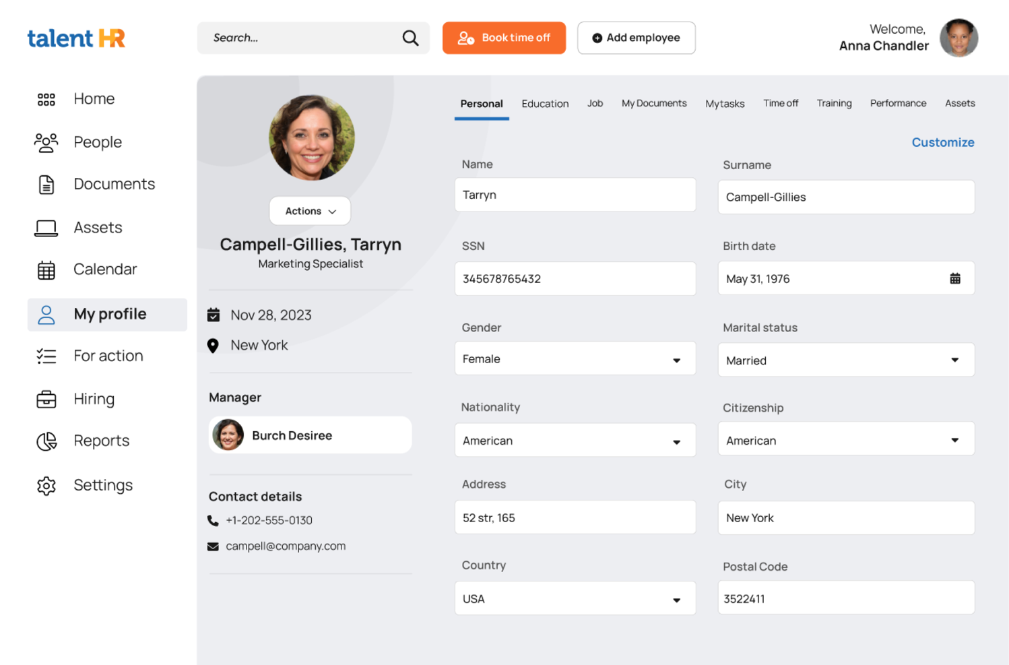
Task: Open the Reports section icon
Action: (x=46, y=441)
